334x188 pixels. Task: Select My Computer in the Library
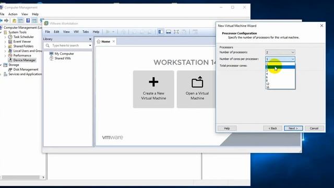(64, 54)
